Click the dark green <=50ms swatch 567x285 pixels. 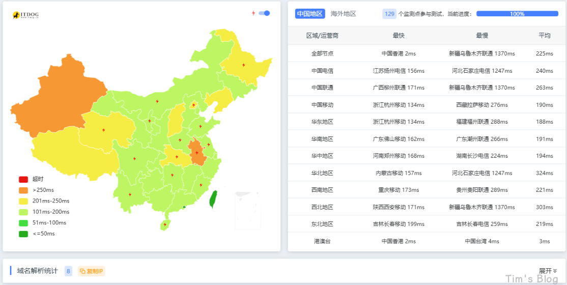pos(23,234)
